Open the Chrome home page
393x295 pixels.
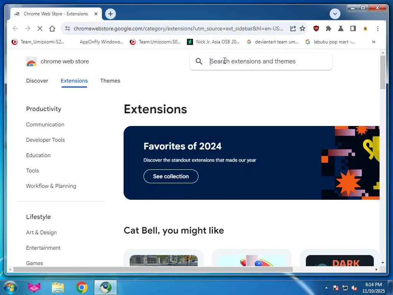point(52,28)
